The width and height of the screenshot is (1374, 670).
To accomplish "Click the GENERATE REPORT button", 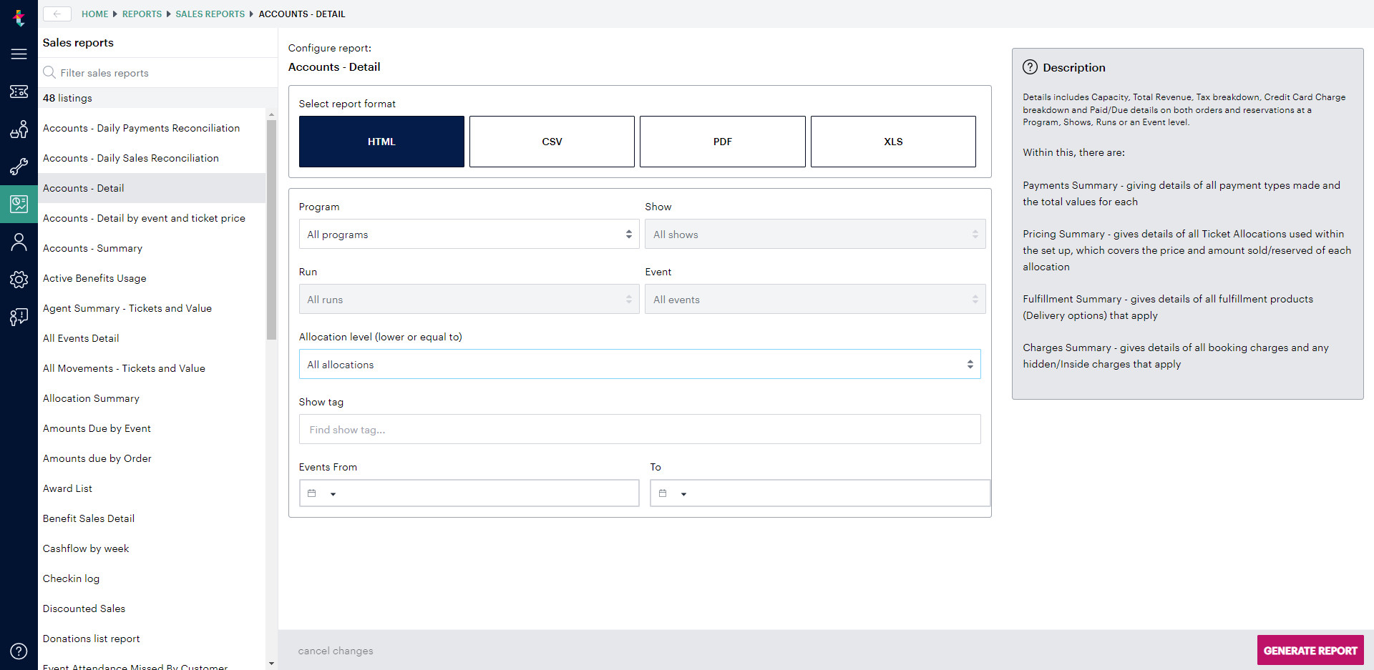I will [x=1310, y=650].
